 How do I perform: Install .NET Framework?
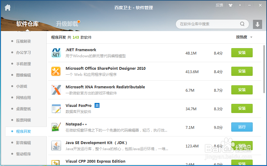(x=242, y=53)
